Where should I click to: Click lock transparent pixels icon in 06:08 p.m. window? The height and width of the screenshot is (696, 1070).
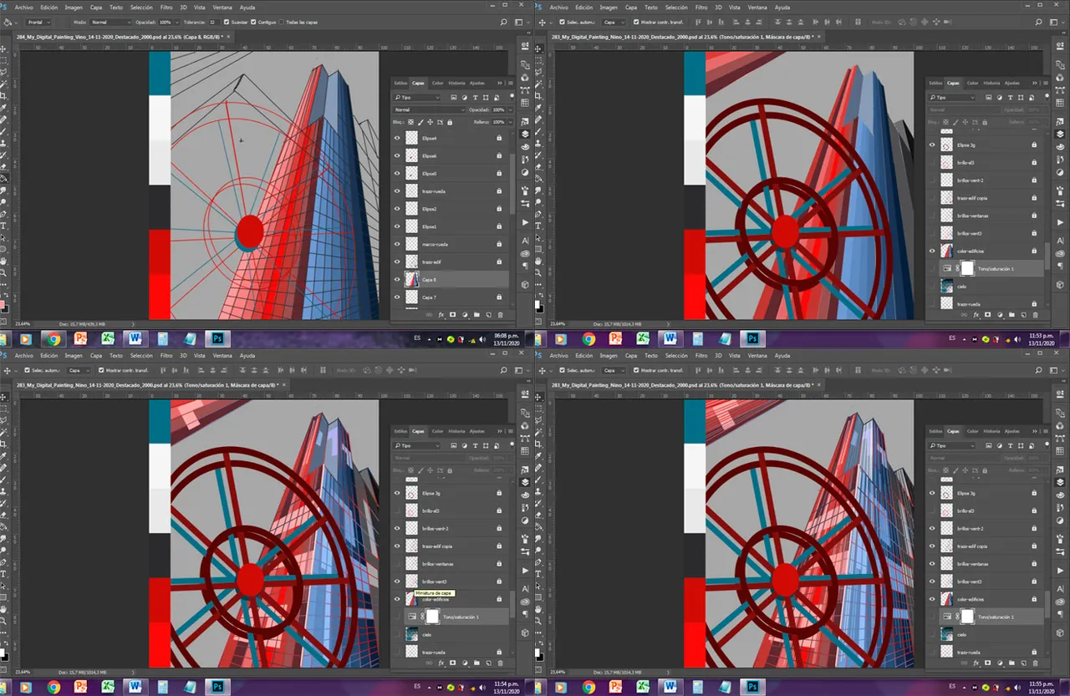(x=410, y=123)
